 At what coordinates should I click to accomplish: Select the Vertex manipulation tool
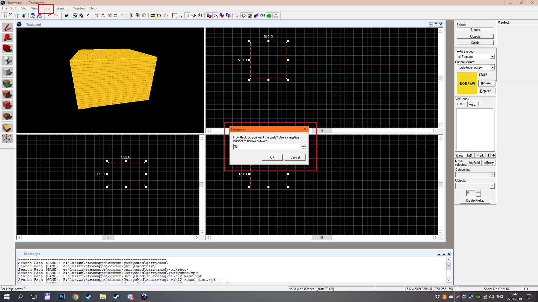(7, 138)
